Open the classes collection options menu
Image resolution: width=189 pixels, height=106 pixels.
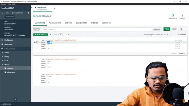29,68
